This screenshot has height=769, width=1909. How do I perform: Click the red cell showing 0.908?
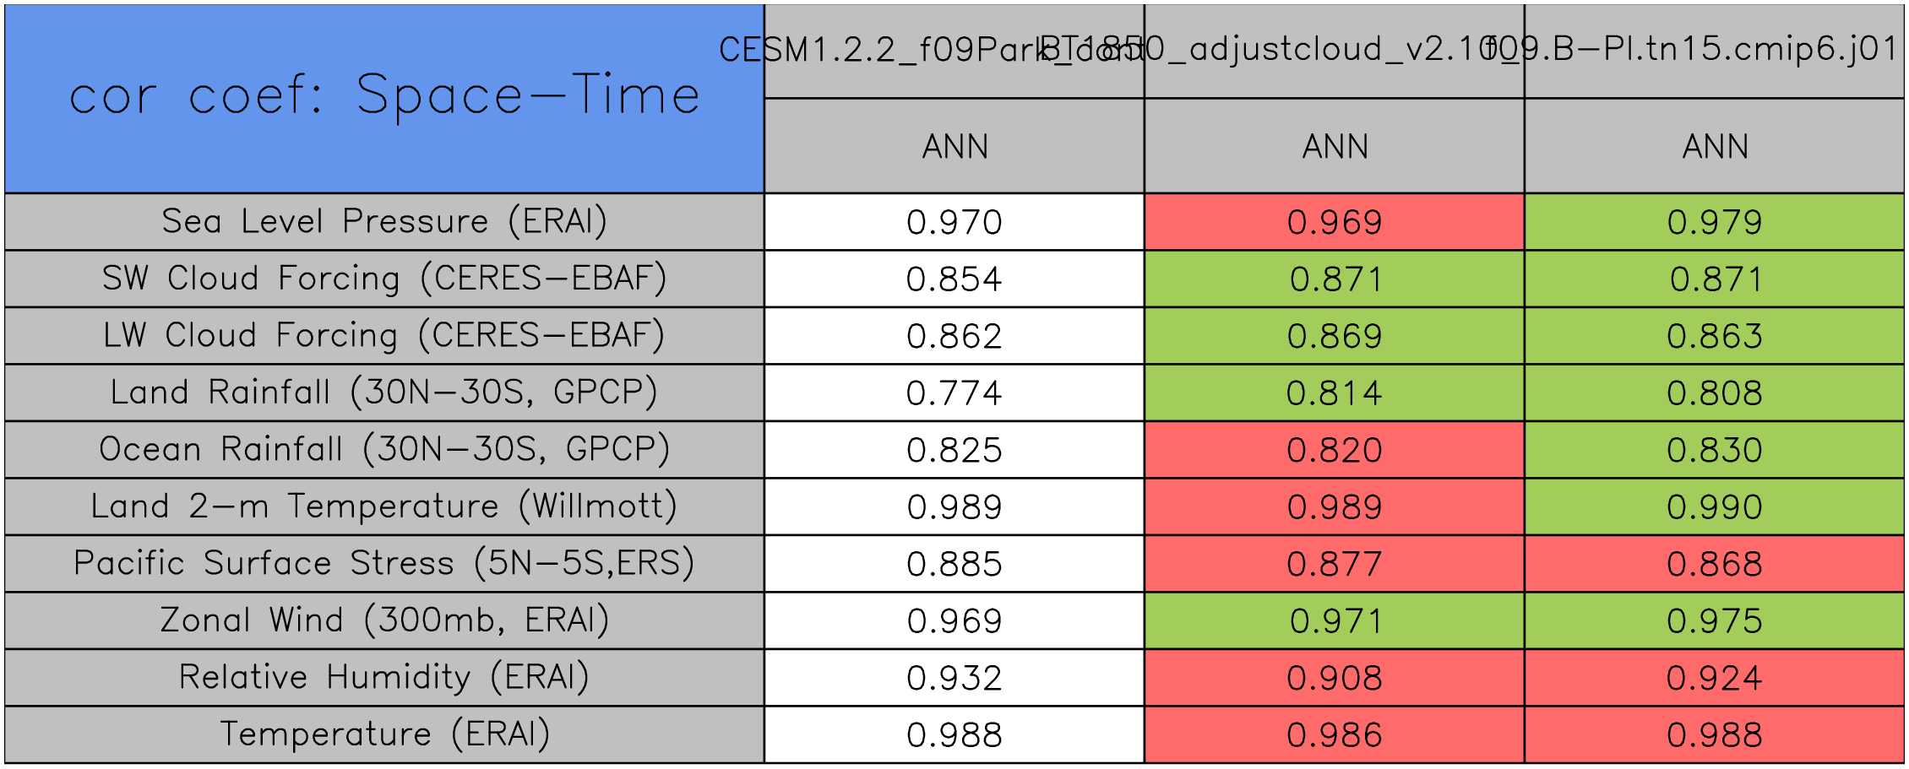1334,678
